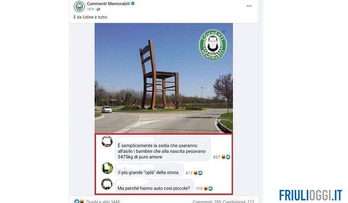Click the public globe privacy icon
This screenshot has height=203, width=348.
pyautogui.click(x=98, y=9)
